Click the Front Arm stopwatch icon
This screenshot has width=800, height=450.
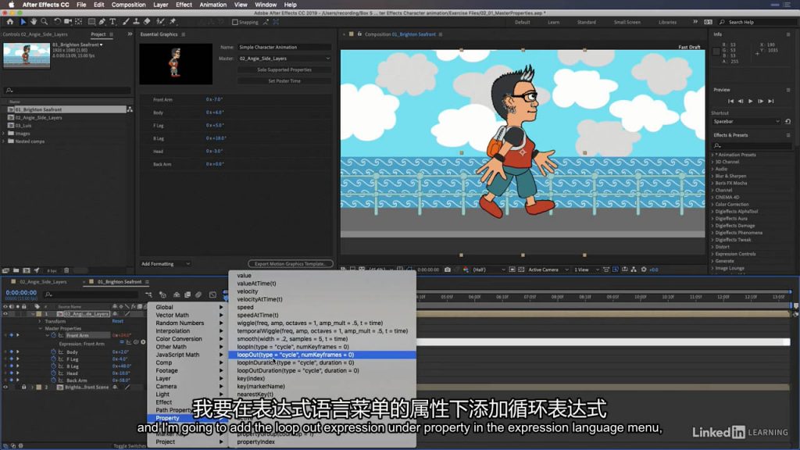pyautogui.click(x=54, y=336)
